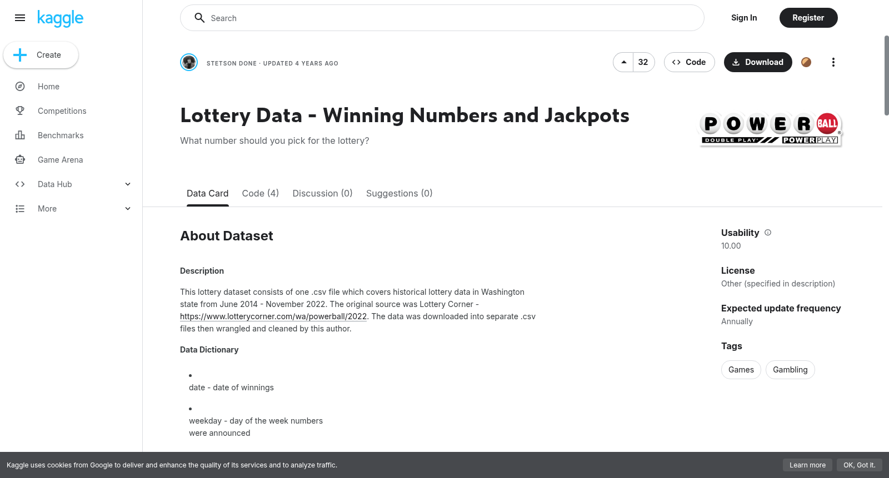Screen dimensions: 889x478
Task: Click the Game Arena robot icon
Action: [20, 160]
